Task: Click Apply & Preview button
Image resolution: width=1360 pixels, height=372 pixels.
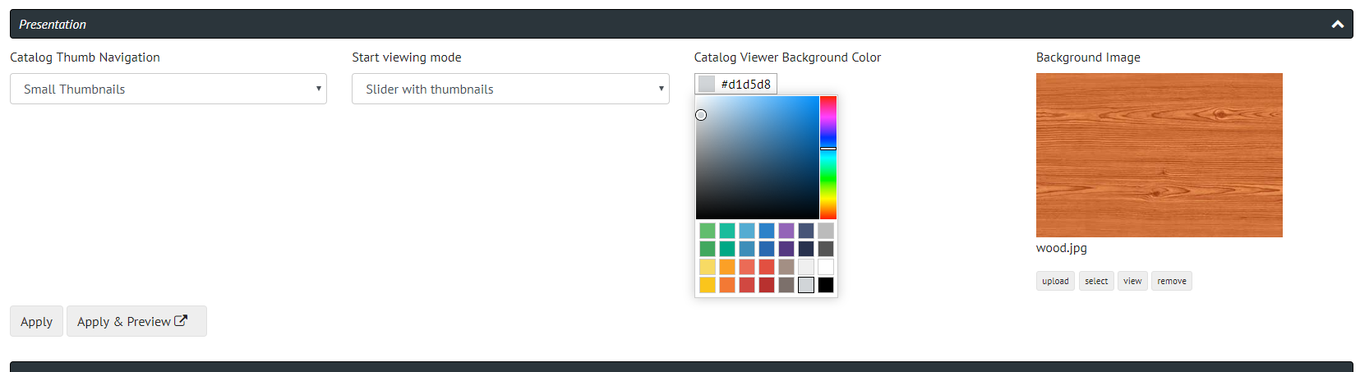Action: (x=136, y=321)
